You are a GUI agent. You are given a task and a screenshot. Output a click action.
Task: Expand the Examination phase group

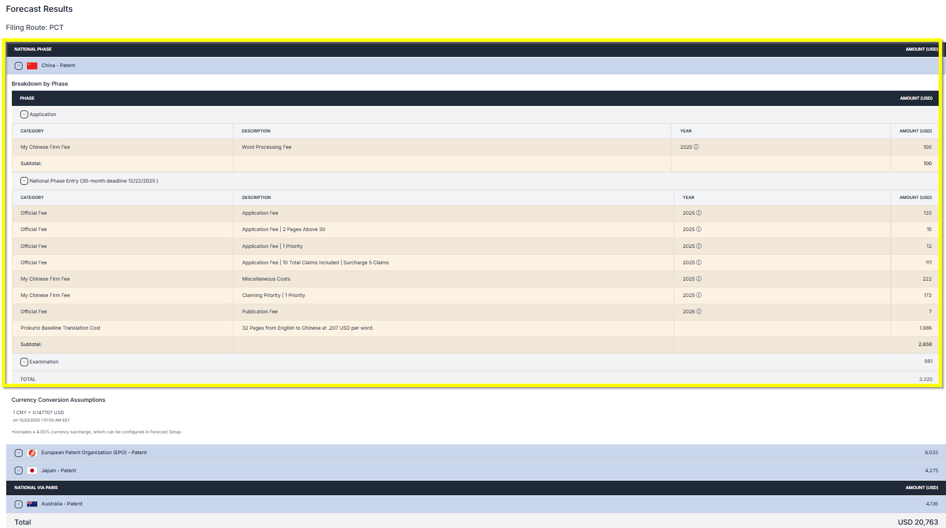24,362
